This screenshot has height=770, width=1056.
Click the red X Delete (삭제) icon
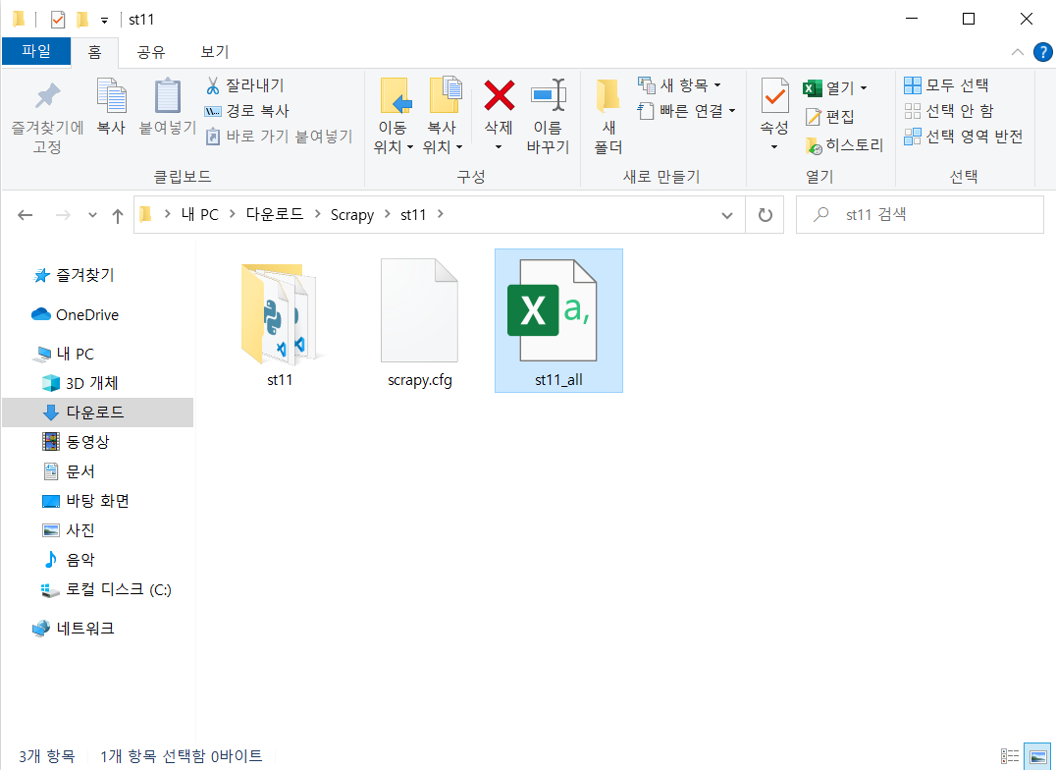click(x=499, y=97)
